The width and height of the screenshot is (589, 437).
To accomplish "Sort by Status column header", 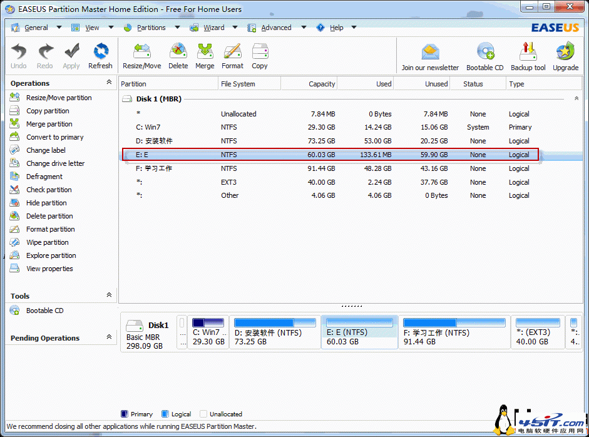I will click(x=478, y=84).
